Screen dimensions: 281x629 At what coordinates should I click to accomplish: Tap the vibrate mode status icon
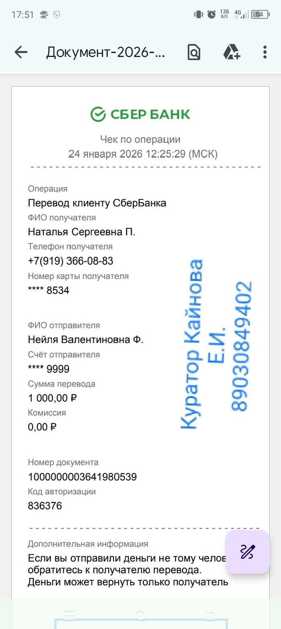(x=198, y=14)
